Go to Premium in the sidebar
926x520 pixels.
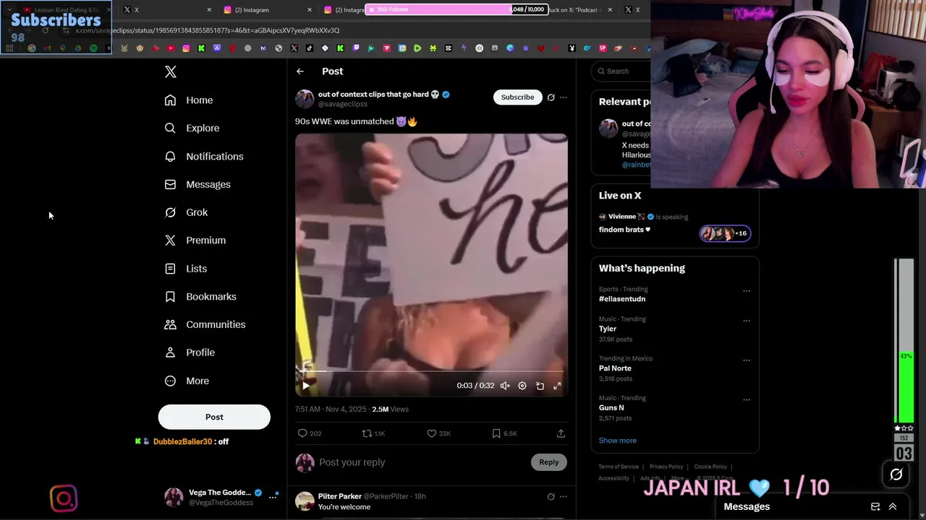[195, 240]
